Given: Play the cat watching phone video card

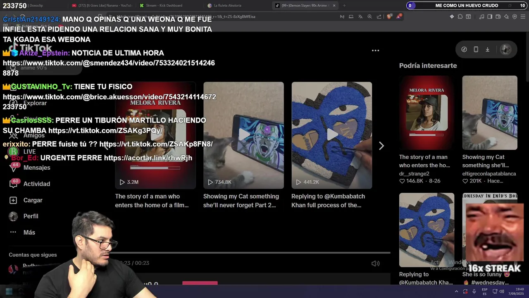Looking at the screenshot, I should click(243, 135).
